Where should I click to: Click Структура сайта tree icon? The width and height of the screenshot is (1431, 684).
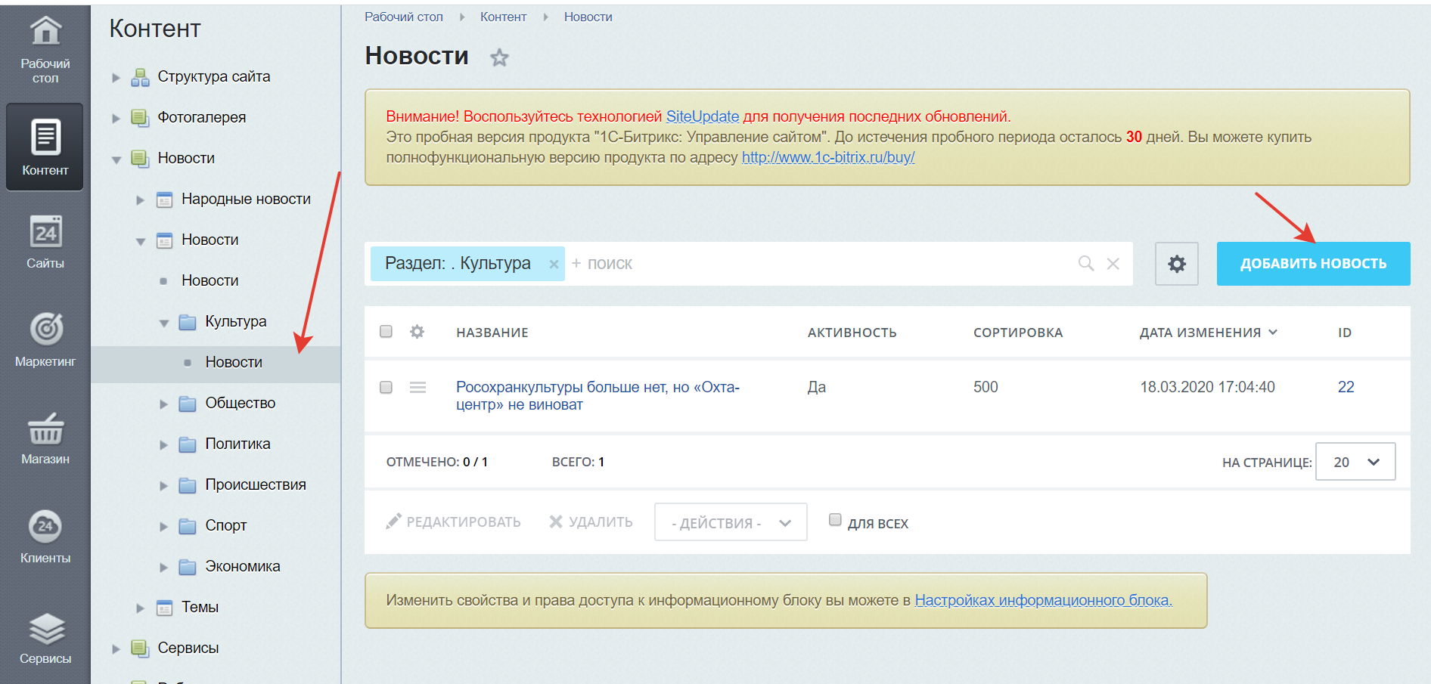tap(140, 77)
